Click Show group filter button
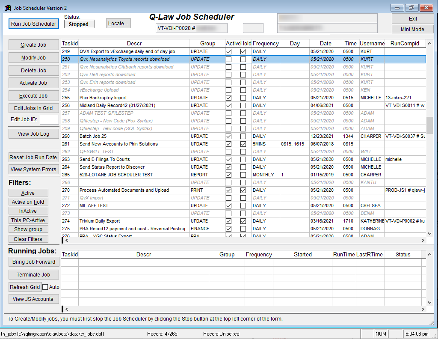This screenshot has width=438, height=339. click(x=28, y=229)
